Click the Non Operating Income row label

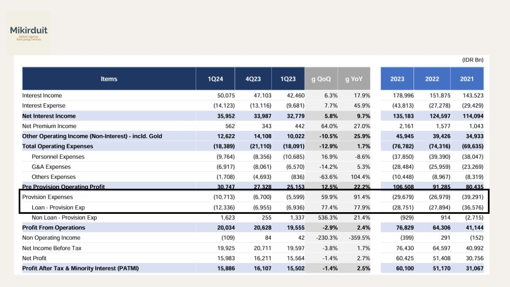(x=51, y=238)
